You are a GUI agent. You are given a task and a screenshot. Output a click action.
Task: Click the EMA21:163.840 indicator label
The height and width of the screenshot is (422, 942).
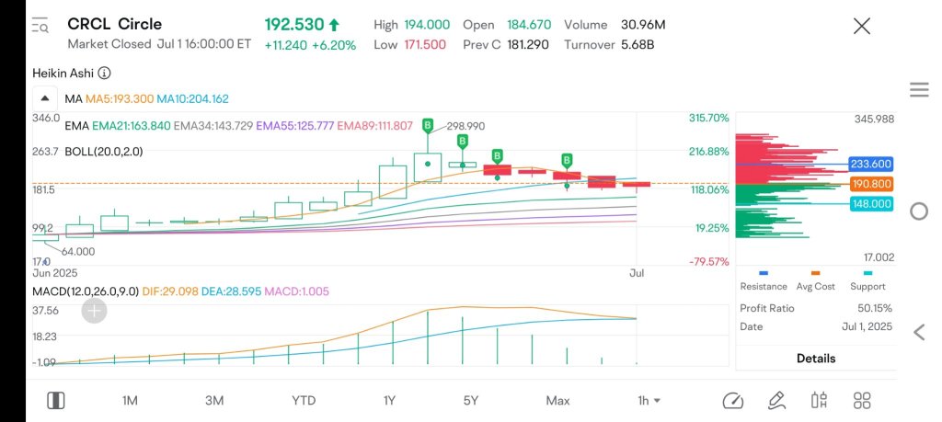point(132,126)
